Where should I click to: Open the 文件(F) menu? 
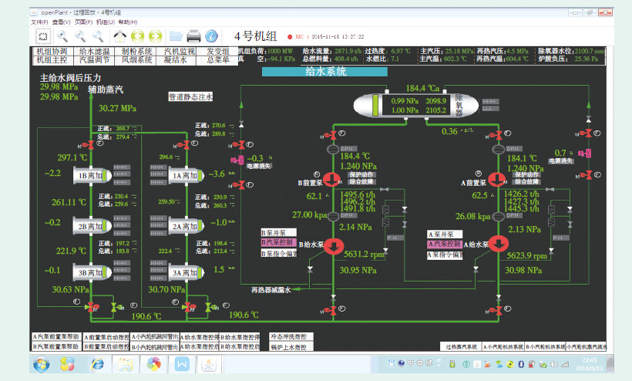point(39,22)
